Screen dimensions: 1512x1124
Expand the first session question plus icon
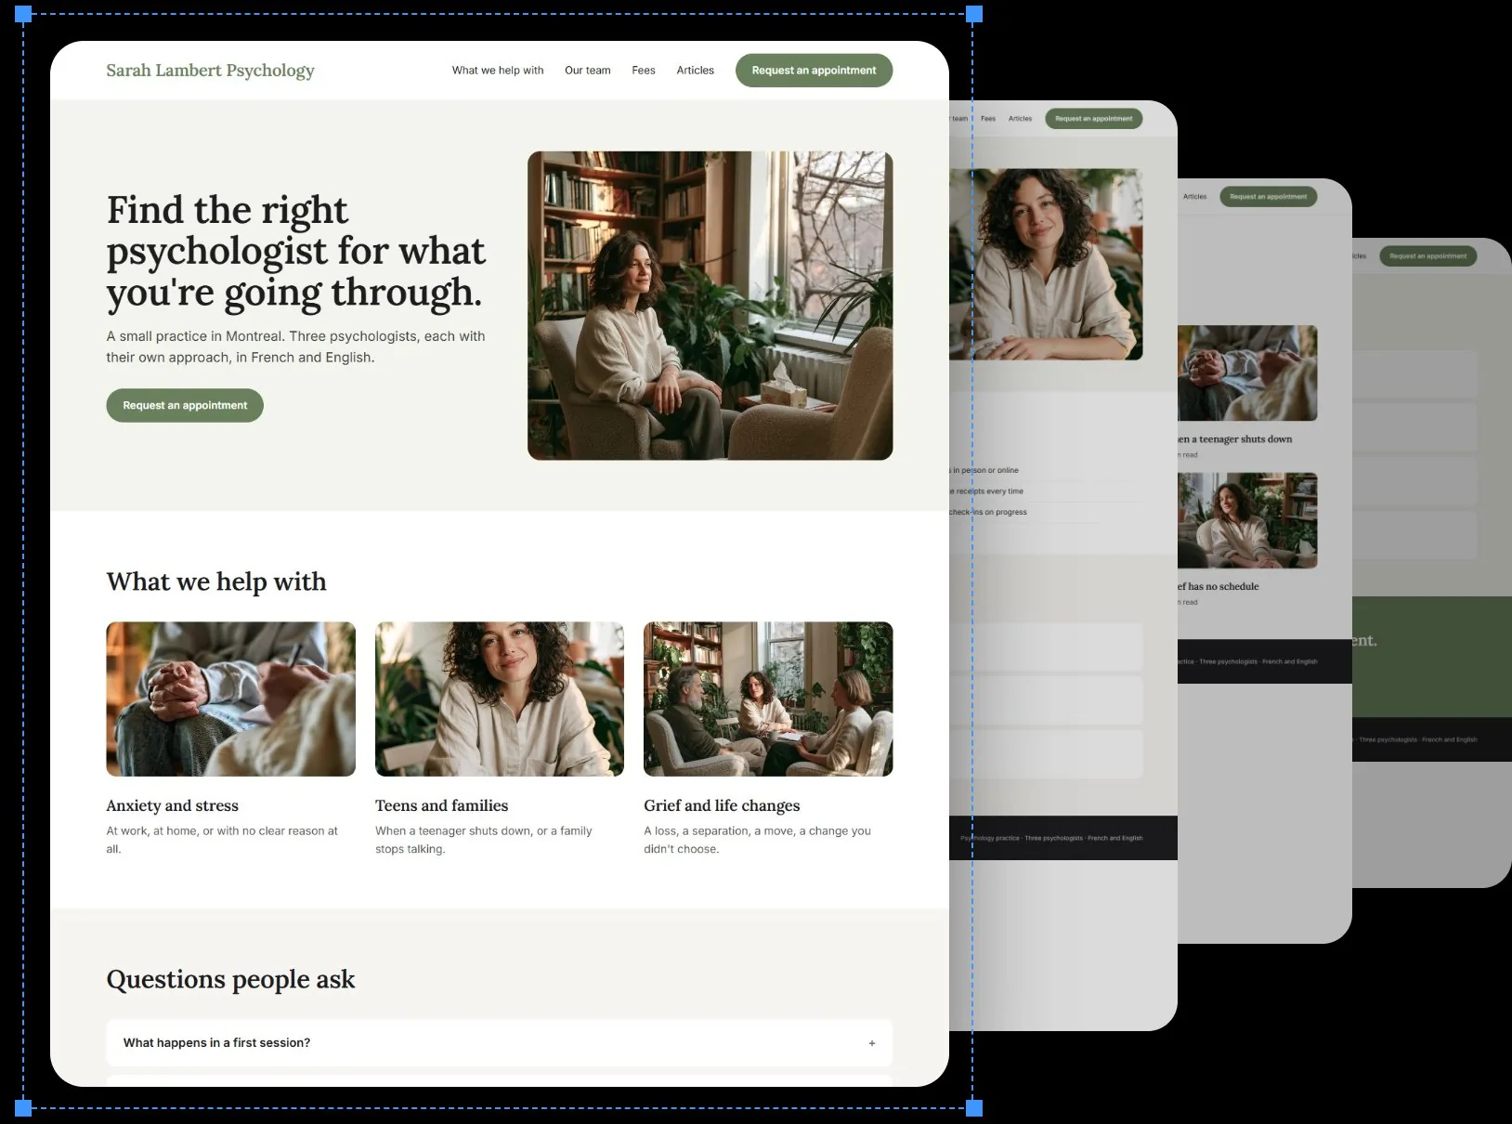point(872,1043)
